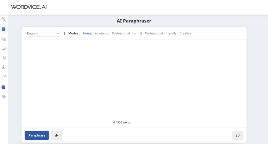Open the Microsoft Word add-in icon
The height and width of the screenshot is (144, 268).
tap(3, 87)
